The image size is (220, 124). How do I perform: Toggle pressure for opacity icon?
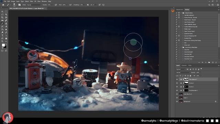coord(56,5)
